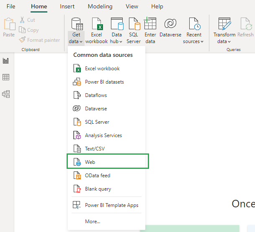The height and width of the screenshot is (232, 255).
Task: Expand the Data hub dropdown arrow
Action: [x=121, y=41]
